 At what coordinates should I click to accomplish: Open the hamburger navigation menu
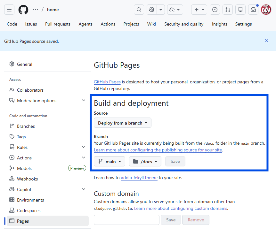point(9,10)
